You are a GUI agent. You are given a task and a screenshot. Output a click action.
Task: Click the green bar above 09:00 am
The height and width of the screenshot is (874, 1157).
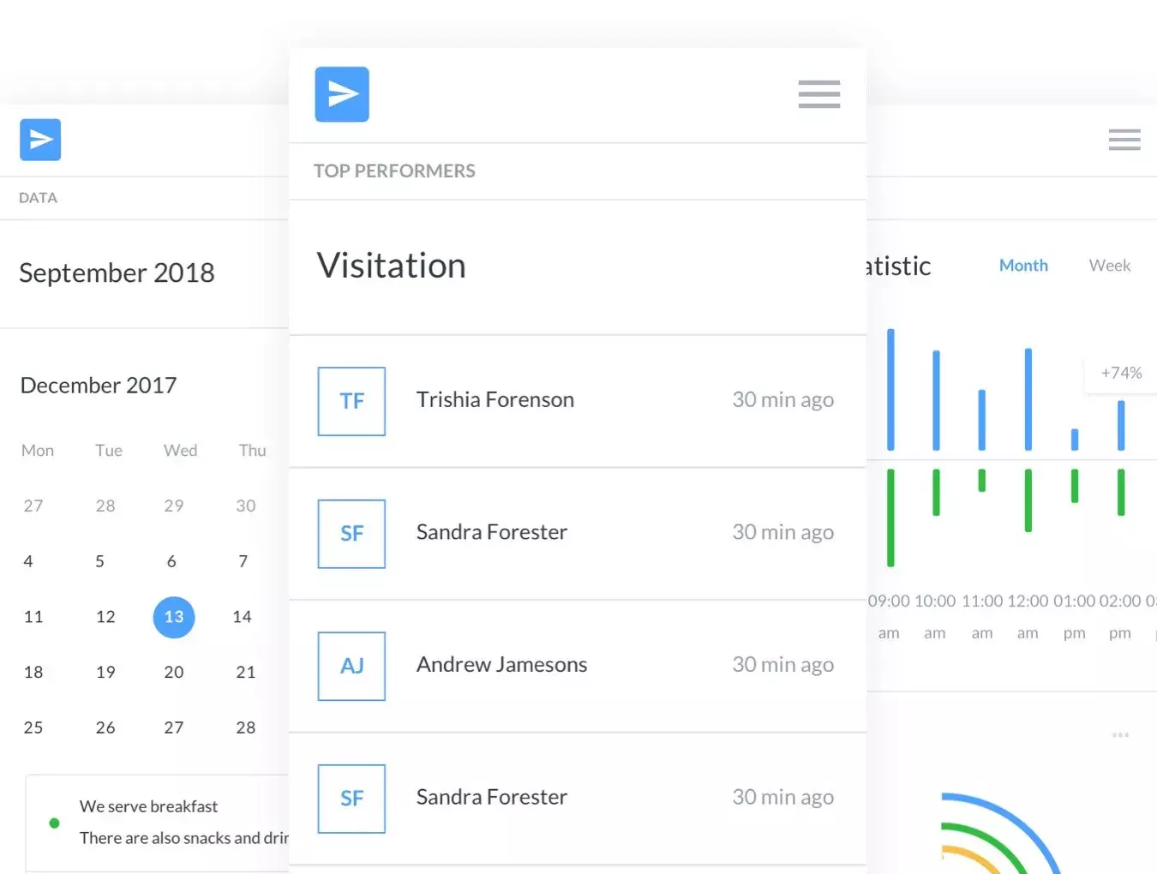pyautogui.click(x=890, y=518)
